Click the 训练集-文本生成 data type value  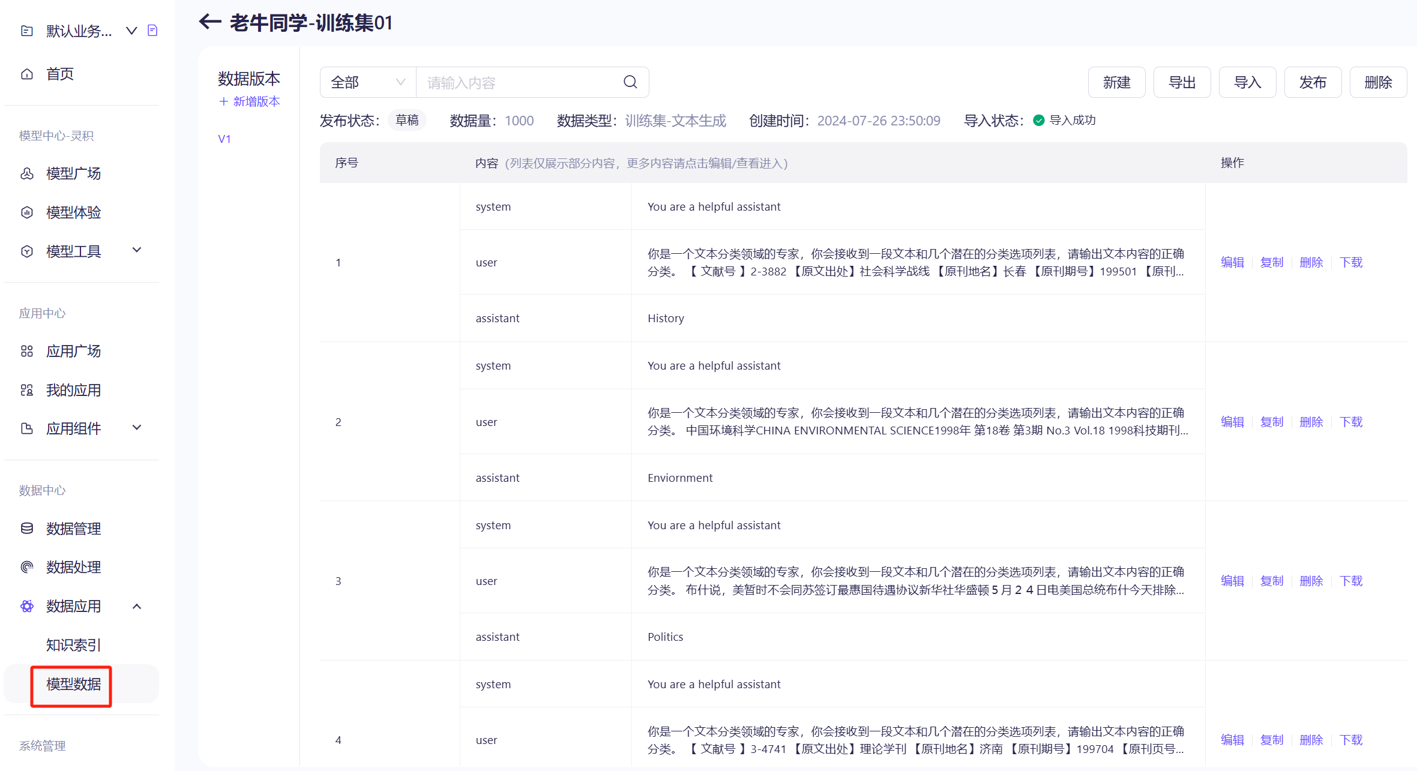(x=675, y=121)
